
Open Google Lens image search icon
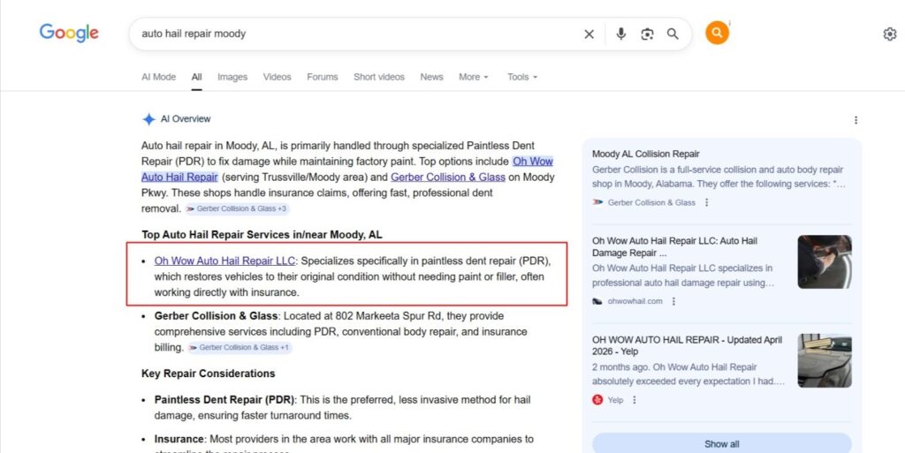tap(647, 34)
